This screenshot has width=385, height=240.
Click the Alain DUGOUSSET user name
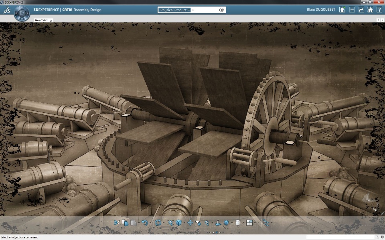point(321,10)
